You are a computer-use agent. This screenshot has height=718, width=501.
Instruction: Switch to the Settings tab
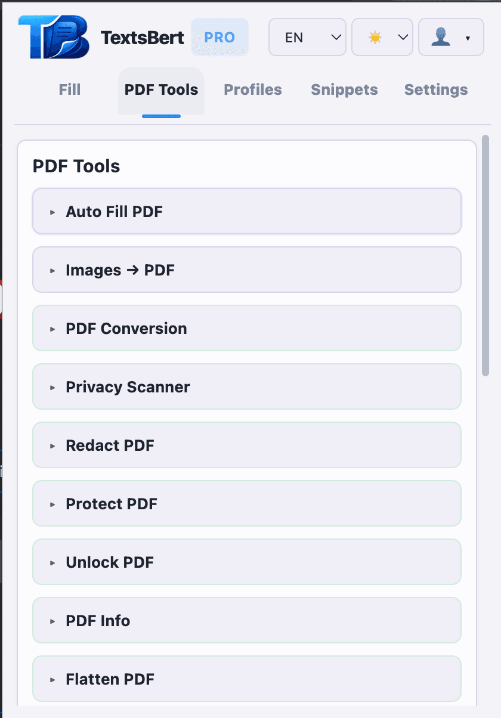pyautogui.click(x=435, y=89)
